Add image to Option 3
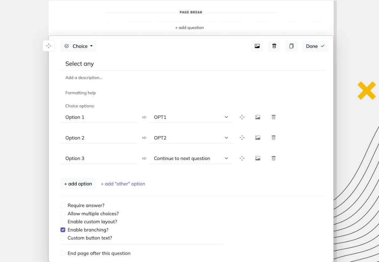 click(258, 158)
